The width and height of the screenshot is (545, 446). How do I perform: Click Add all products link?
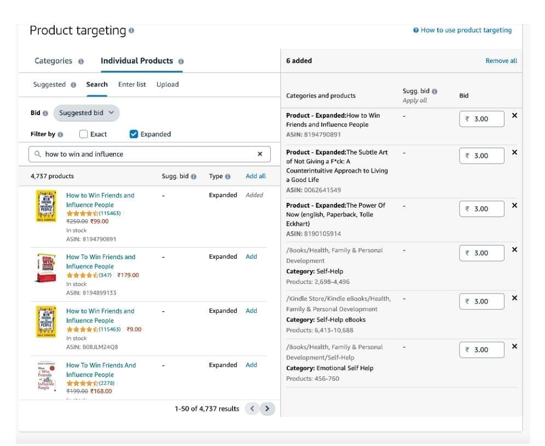(256, 176)
